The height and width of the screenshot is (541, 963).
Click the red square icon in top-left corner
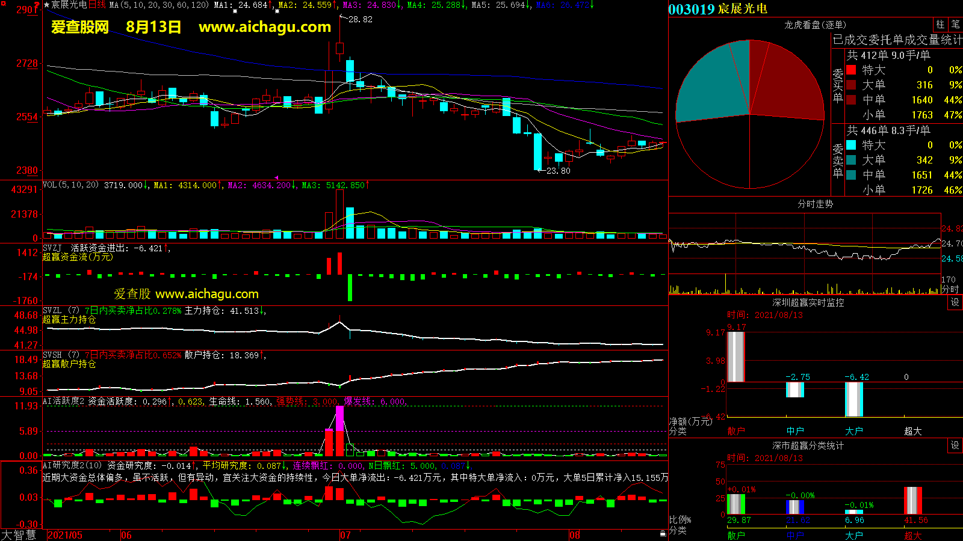pos(3,4)
